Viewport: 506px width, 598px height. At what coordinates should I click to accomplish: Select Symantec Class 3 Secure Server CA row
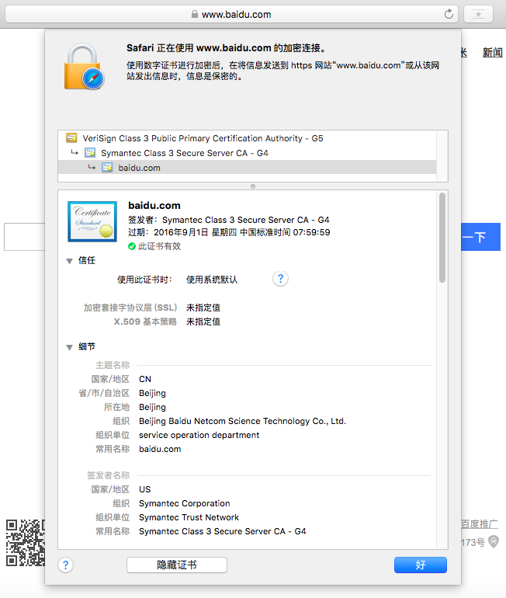[247, 153]
